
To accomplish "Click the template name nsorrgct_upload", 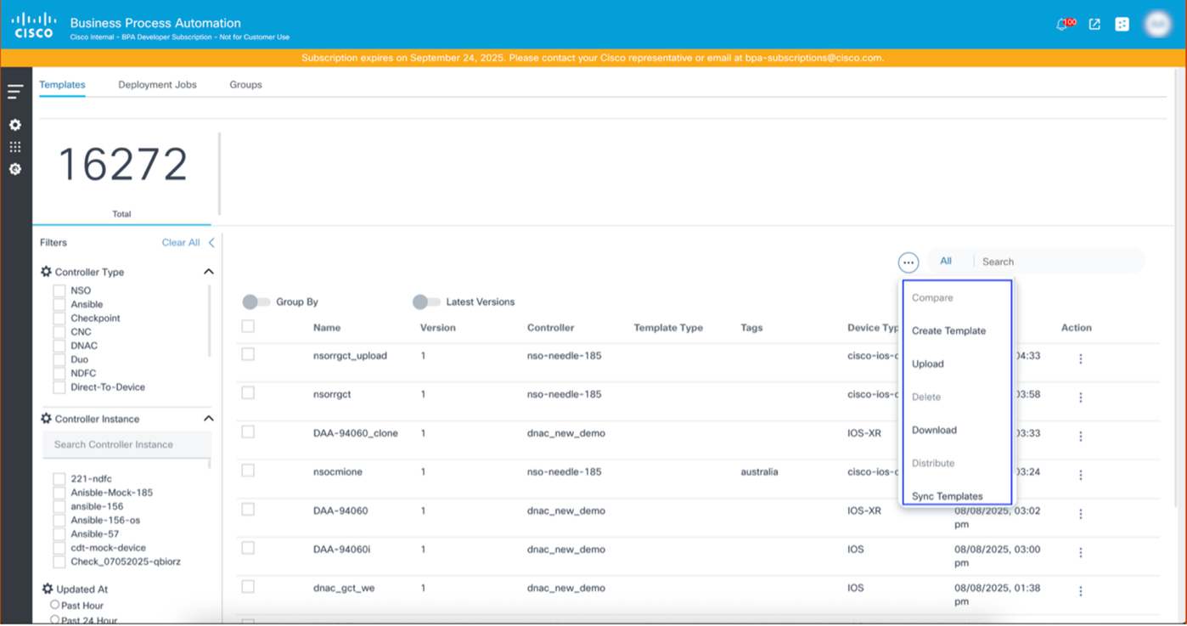I will [350, 356].
